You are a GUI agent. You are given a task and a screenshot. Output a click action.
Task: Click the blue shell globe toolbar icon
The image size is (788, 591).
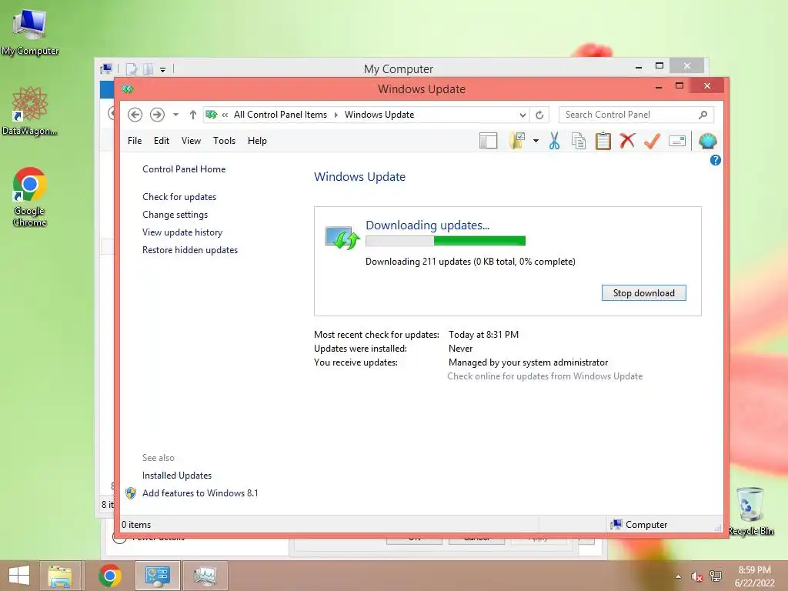tap(708, 142)
